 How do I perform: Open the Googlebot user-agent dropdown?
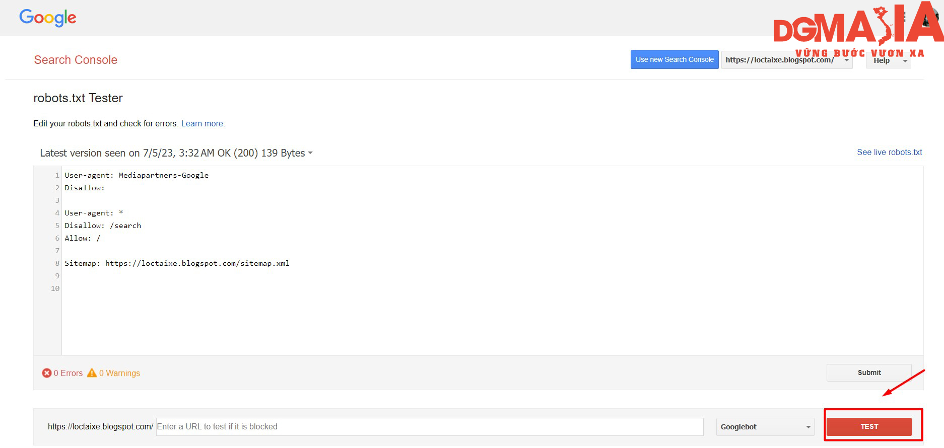click(765, 427)
